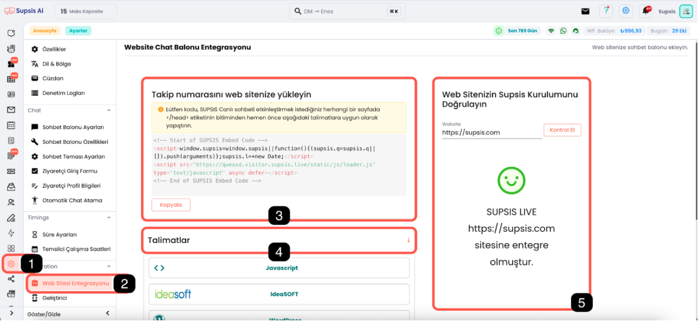The width and height of the screenshot is (698, 321).
Task: Open the Geliştirici menu item
Action: (x=54, y=298)
